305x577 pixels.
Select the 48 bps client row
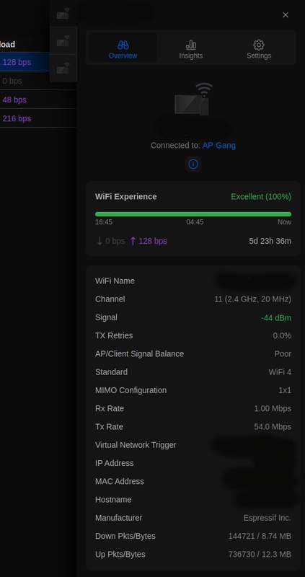pos(38,100)
